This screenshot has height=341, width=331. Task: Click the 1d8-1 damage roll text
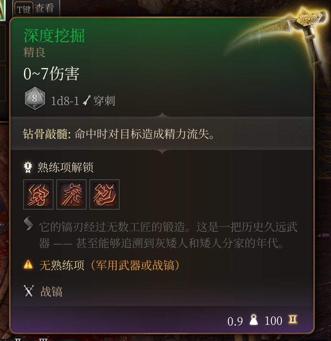[x=65, y=101]
